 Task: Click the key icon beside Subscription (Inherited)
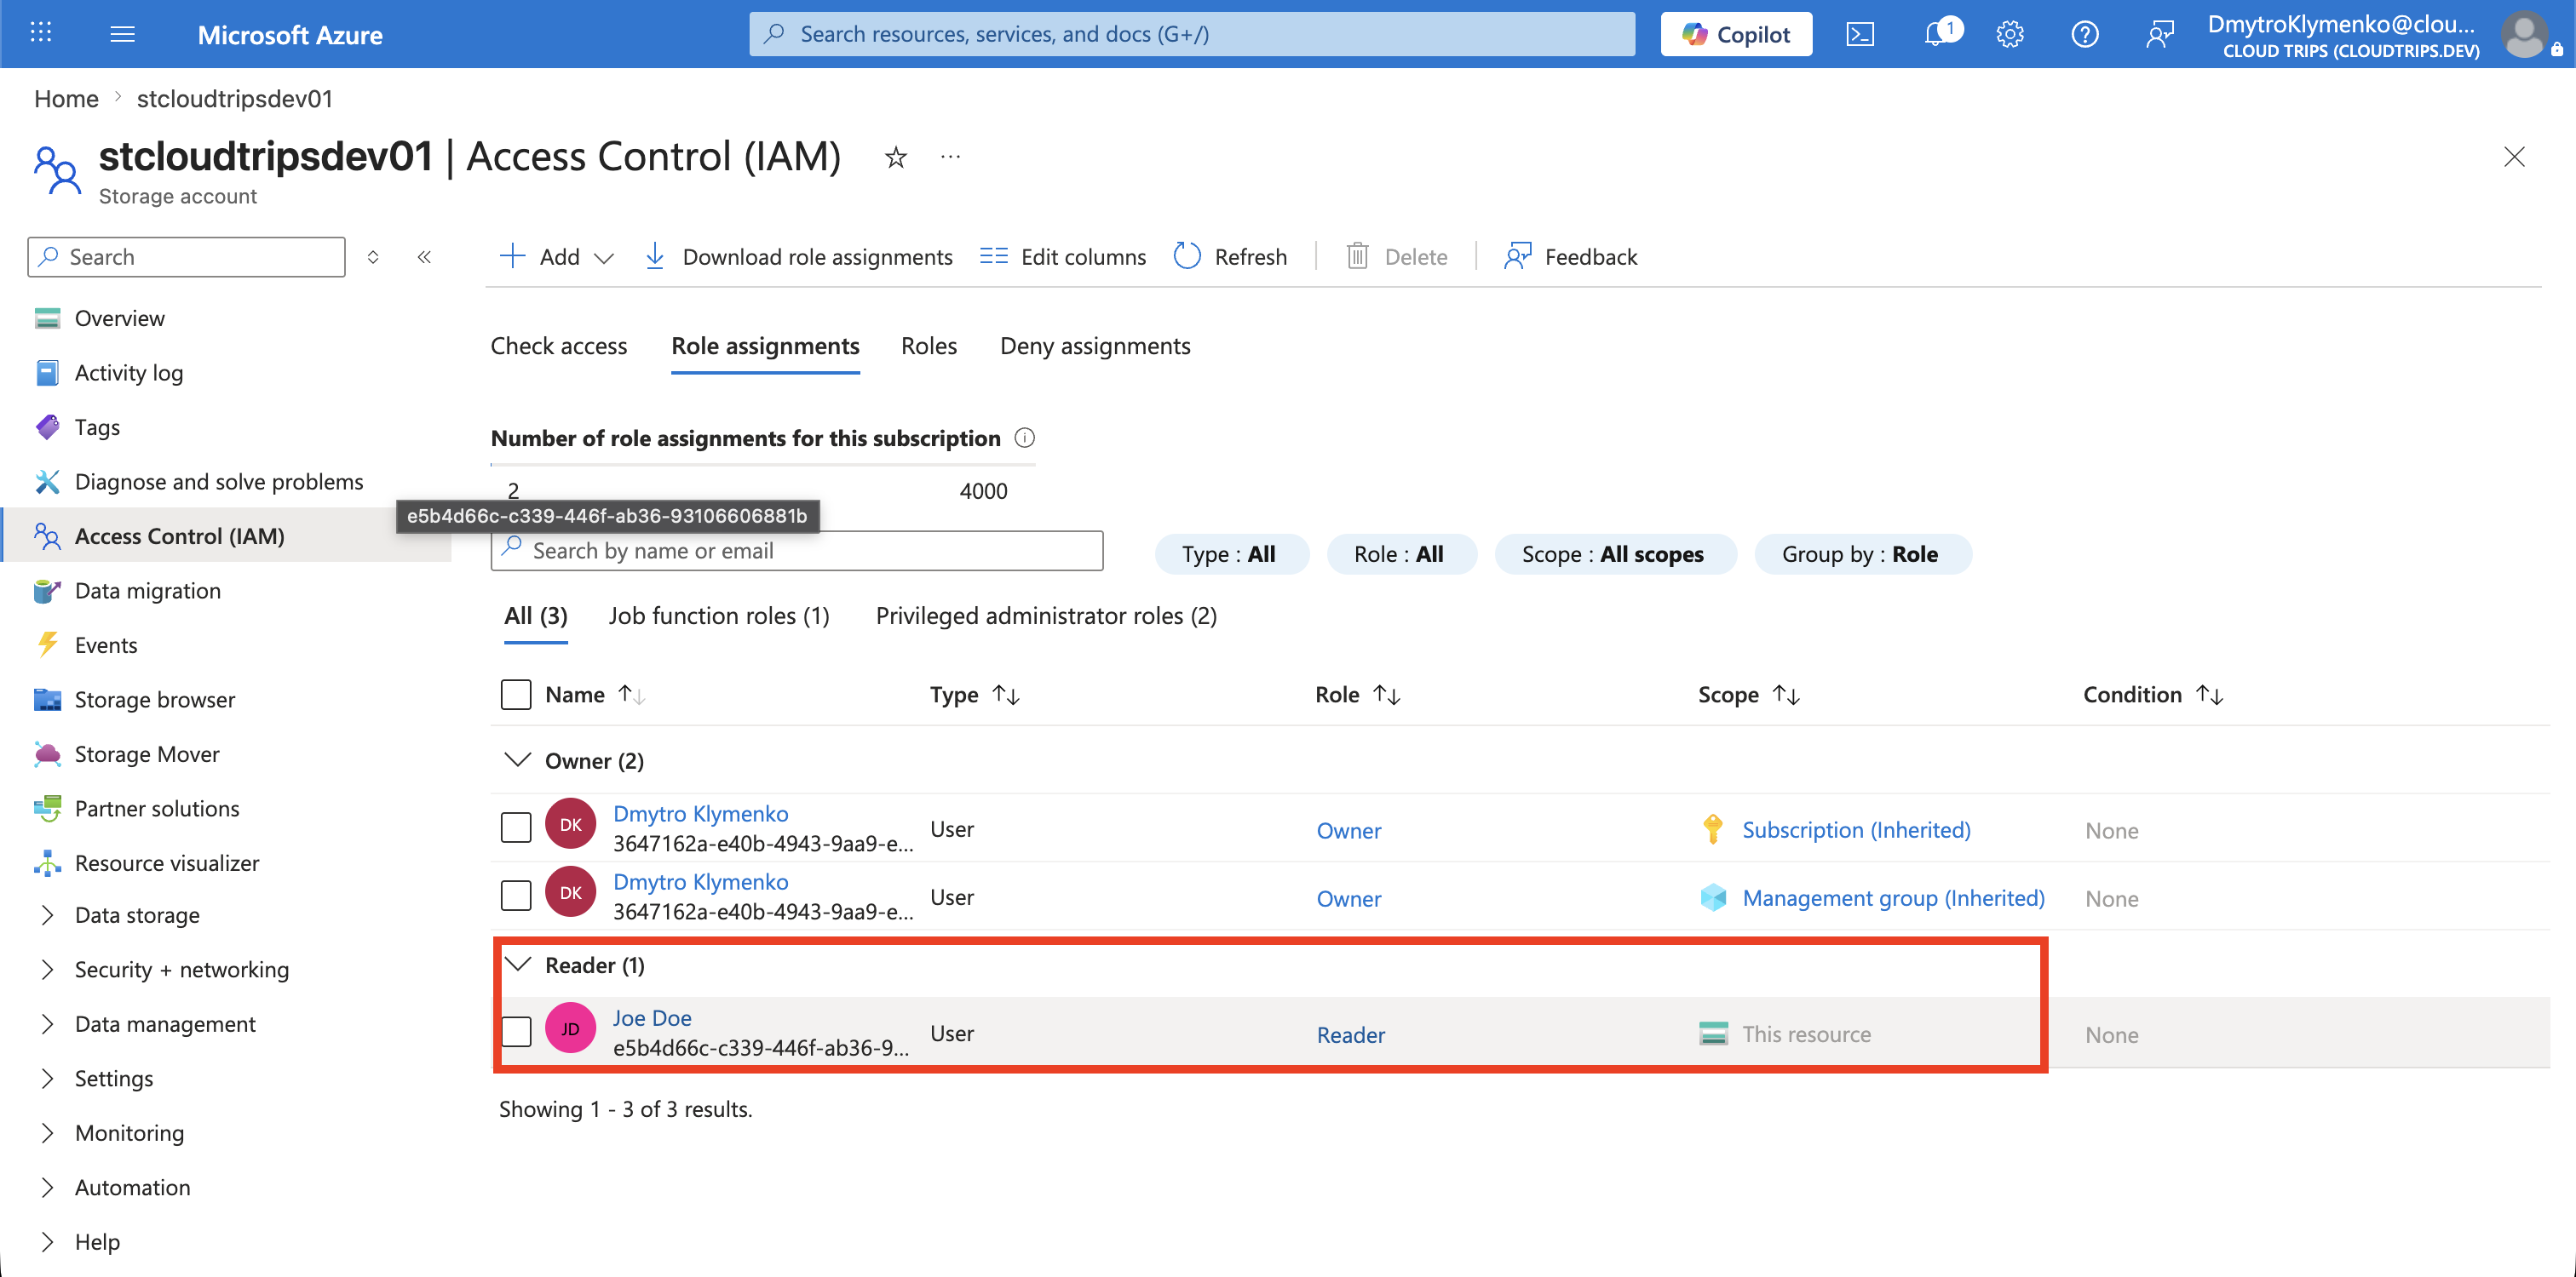1712,829
